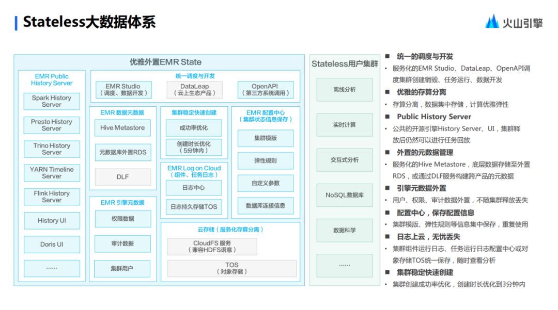Click the 集群稳定快速创建 bullet heading
Viewport: 558px width, 310px height.
[425, 273]
